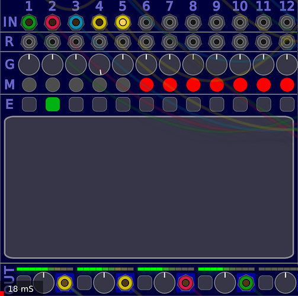Click the square button before the red output knob

[145, 282]
